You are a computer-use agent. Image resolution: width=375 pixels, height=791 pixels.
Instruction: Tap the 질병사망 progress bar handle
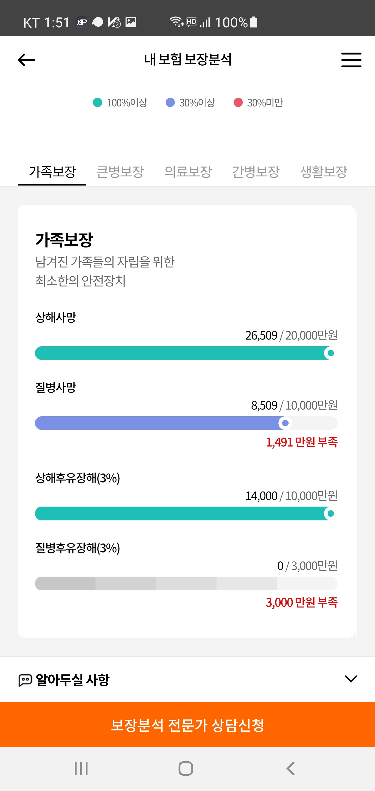(285, 423)
